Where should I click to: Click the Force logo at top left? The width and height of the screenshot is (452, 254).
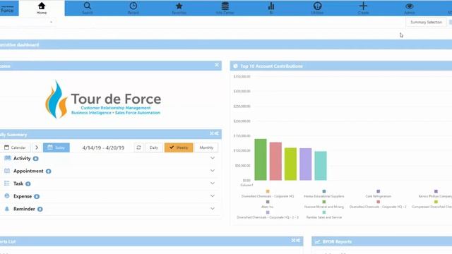coord(8,8)
